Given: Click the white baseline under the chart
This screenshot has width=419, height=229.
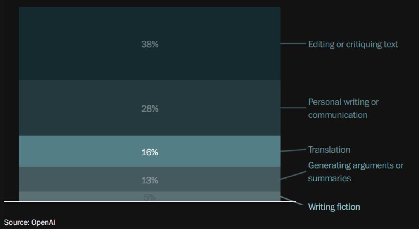Looking at the screenshot, I should (x=150, y=201).
